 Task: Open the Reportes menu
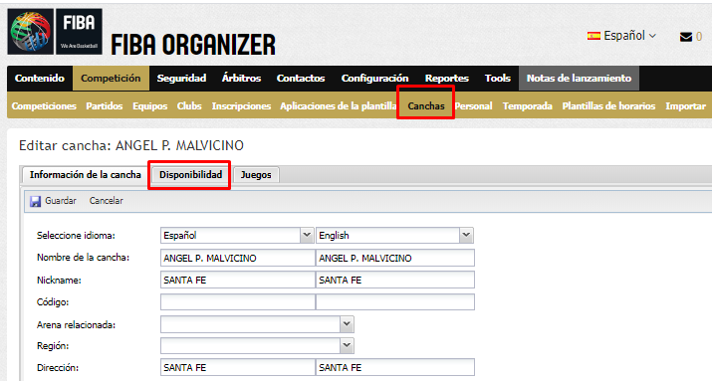click(x=447, y=78)
